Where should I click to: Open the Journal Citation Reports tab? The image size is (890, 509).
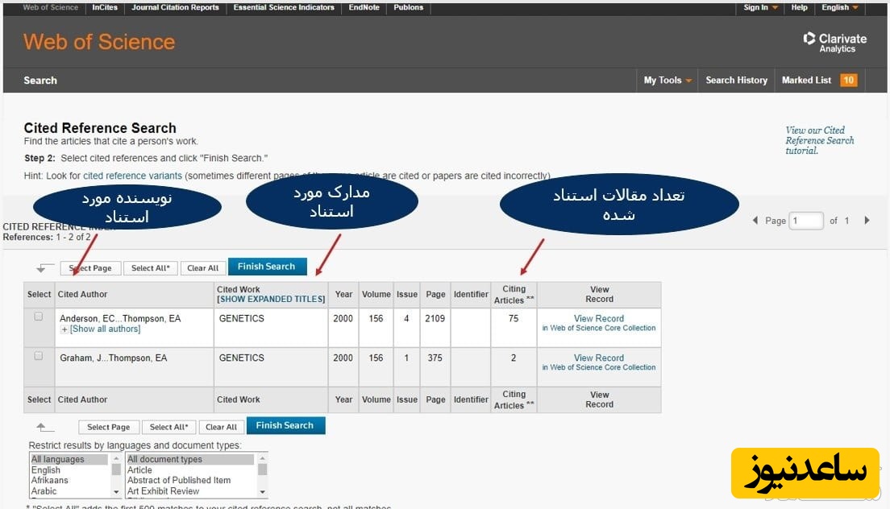[x=175, y=7]
